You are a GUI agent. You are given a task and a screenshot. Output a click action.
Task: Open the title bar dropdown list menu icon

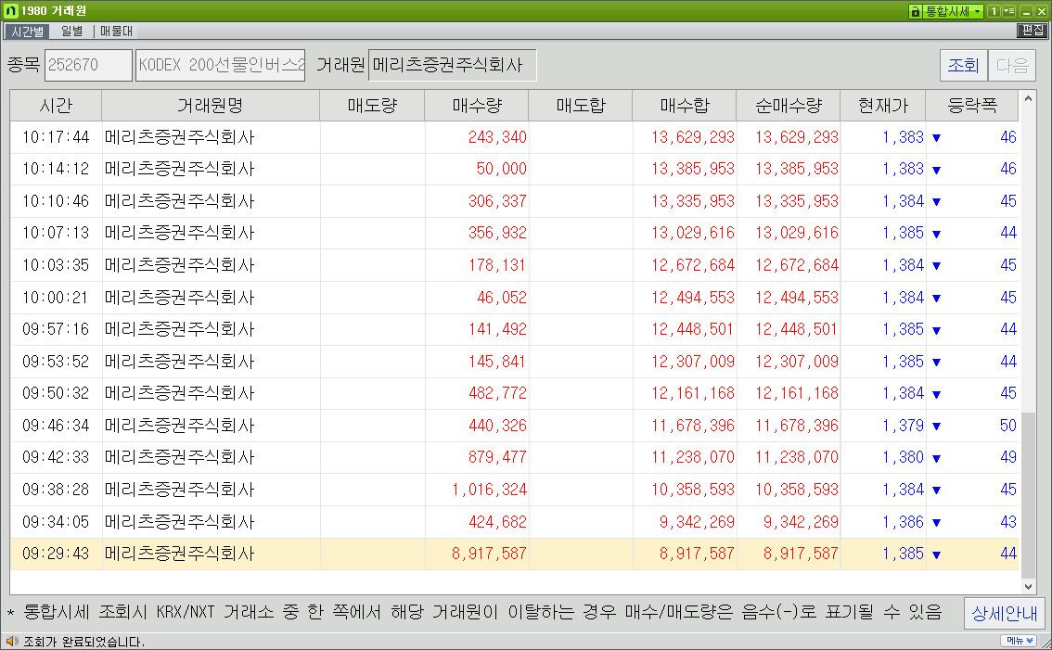pos(1009,11)
